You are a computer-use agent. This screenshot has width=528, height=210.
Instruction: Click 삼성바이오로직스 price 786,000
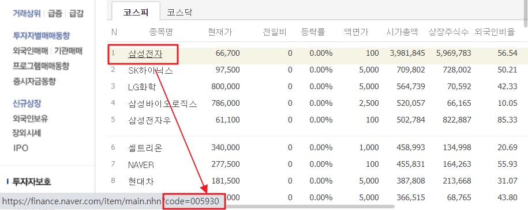click(226, 104)
